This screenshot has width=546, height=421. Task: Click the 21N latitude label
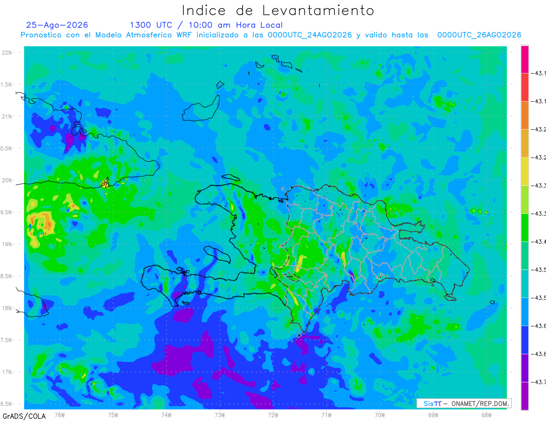click(x=7, y=116)
